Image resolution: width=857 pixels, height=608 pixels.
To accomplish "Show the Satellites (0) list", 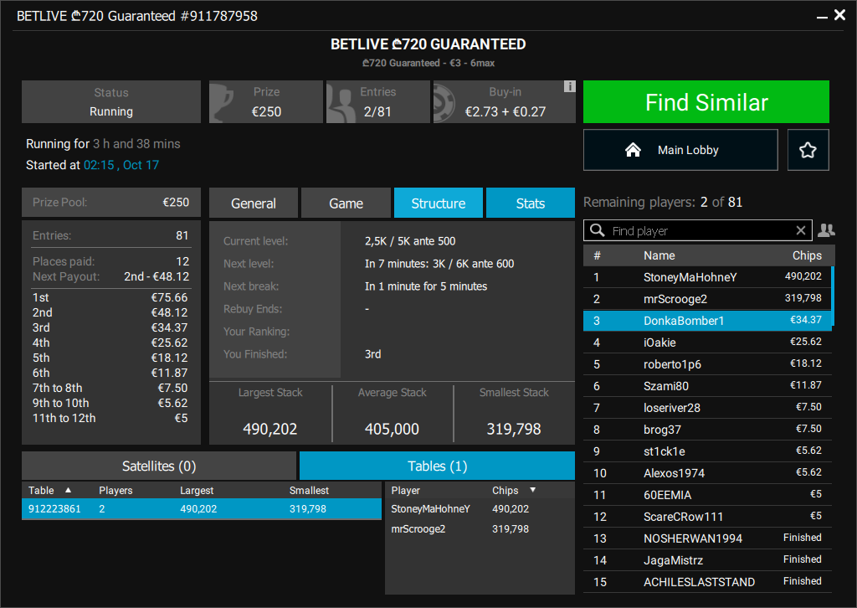I will 159,466.
